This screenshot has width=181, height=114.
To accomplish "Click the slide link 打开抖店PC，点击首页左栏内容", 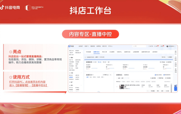I will pos(27,82).
